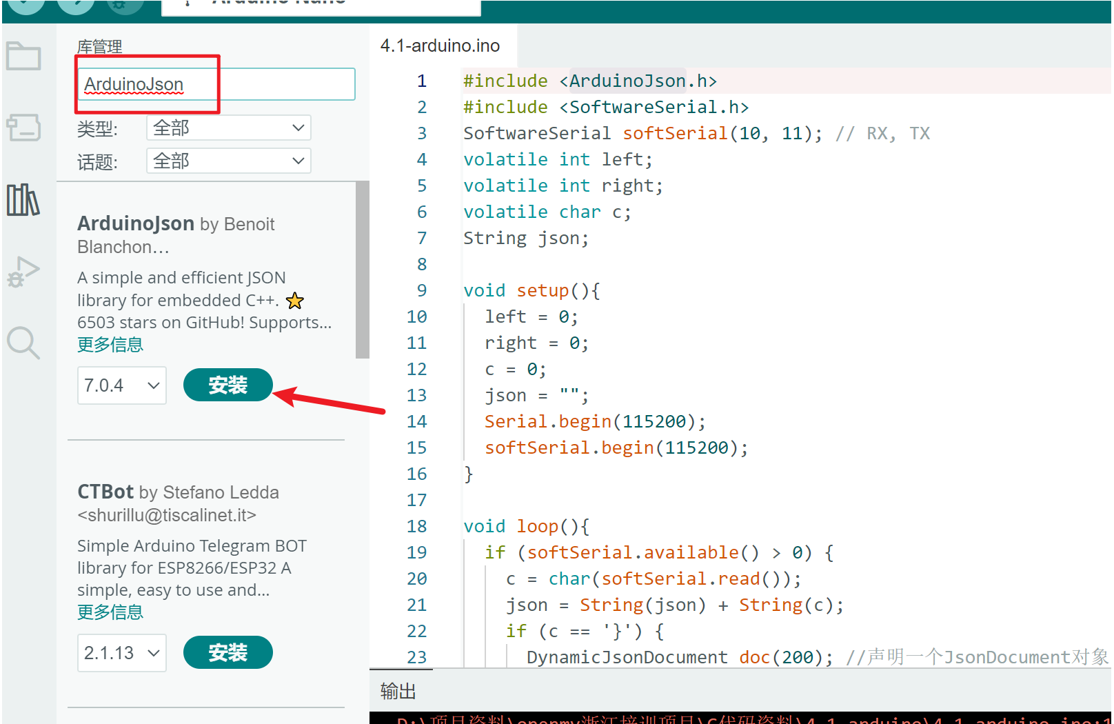1114x724 pixels.
Task: Click 'DynamicJsonDocument doc(200);' code line
Action: [x=680, y=657]
